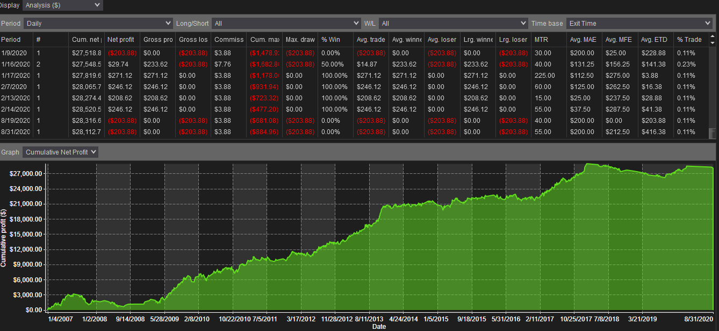Open the W/L All dropdown

454,23
